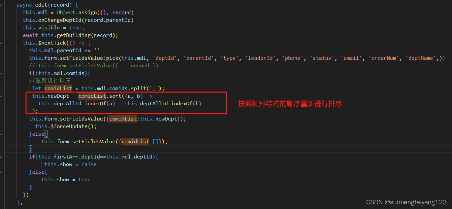Click the red annotation text about tree ordering
This screenshot has height=209, width=452.
(x=290, y=104)
